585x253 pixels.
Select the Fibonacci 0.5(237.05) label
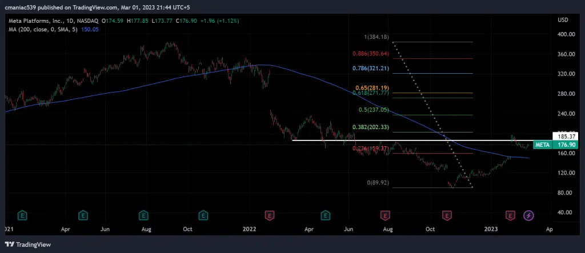point(375,110)
